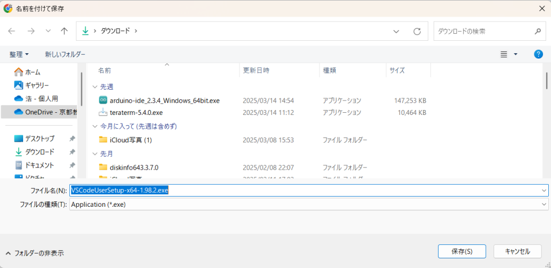The image size is (551, 268).
Task: Expand the recent locations dropdown arrow
Action: [x=47, y=31]
